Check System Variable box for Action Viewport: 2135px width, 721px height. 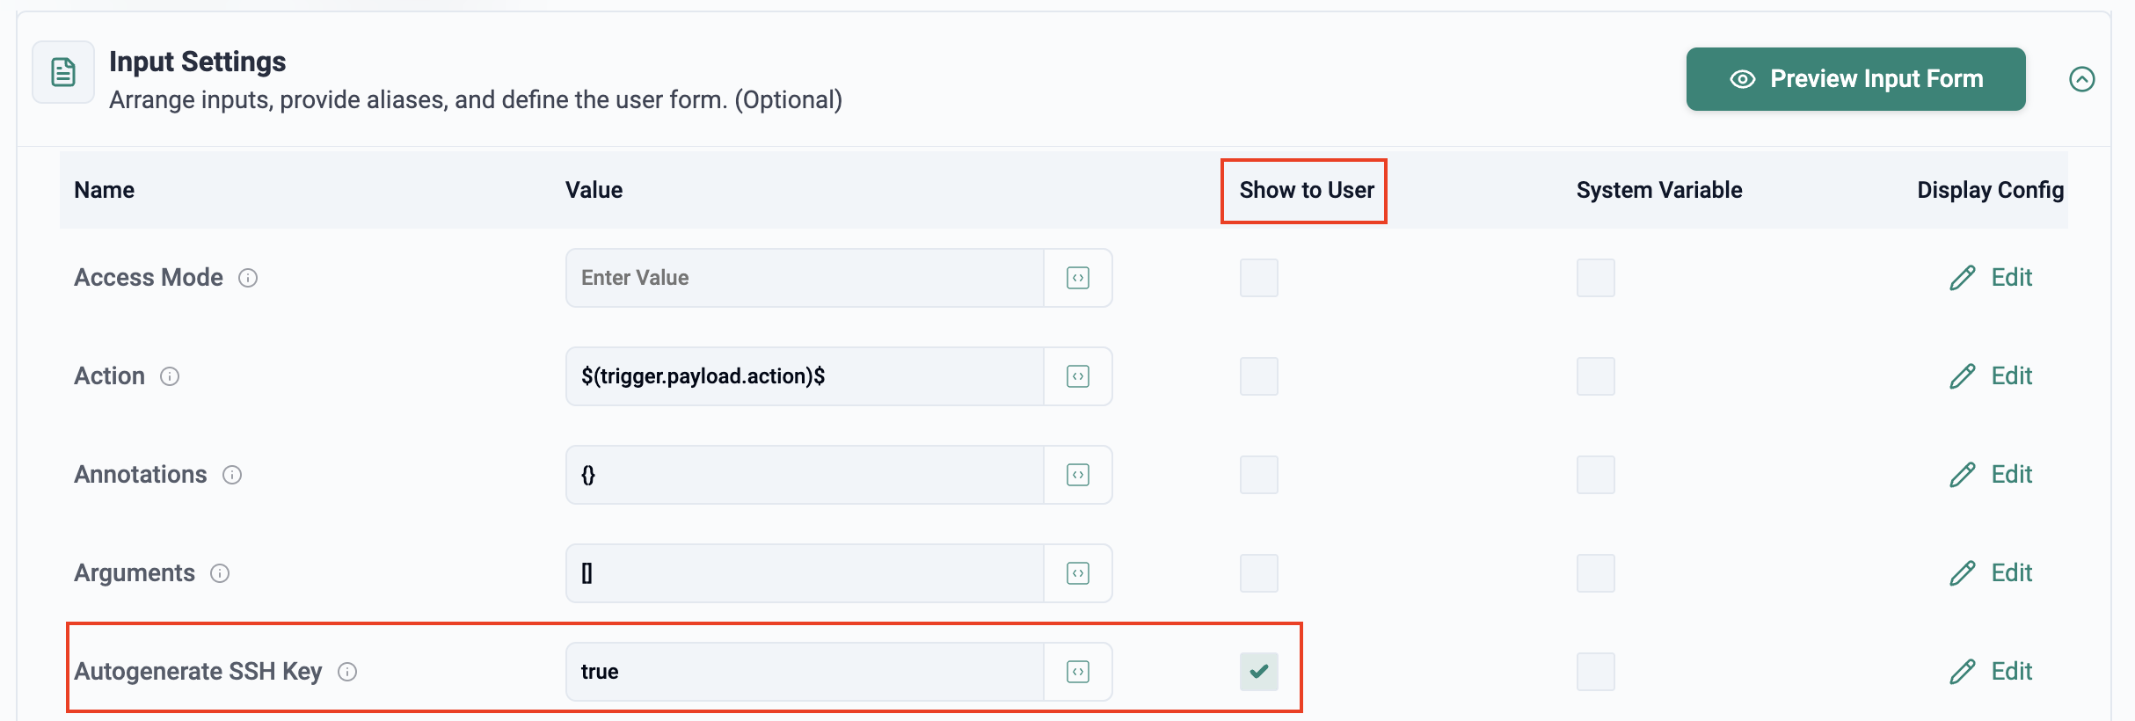[1595, 376]
